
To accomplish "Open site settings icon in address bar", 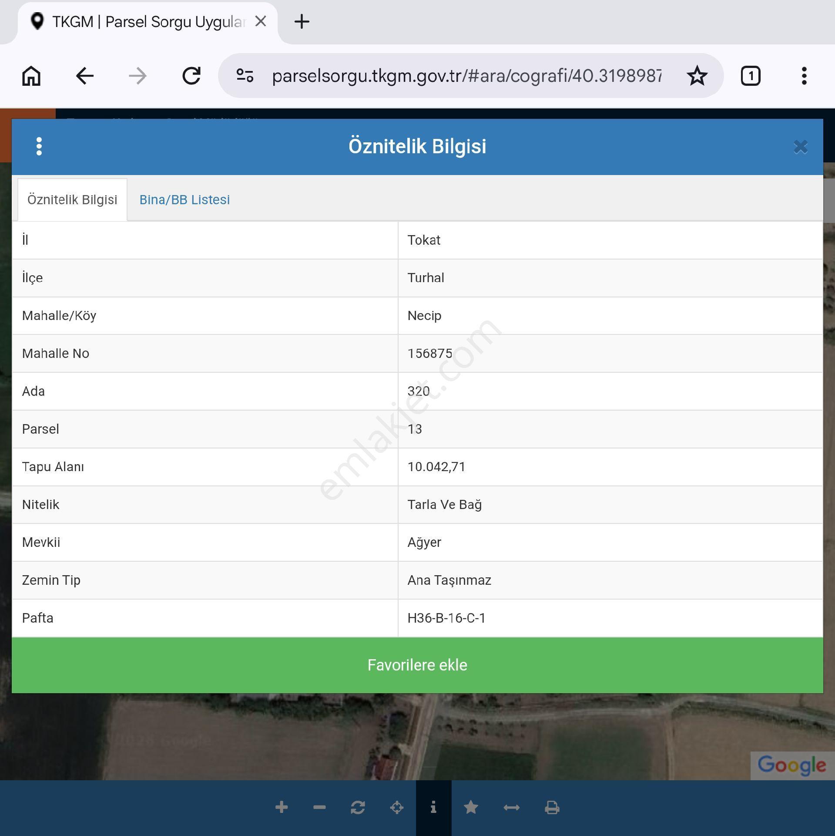I will coord(245,76).
